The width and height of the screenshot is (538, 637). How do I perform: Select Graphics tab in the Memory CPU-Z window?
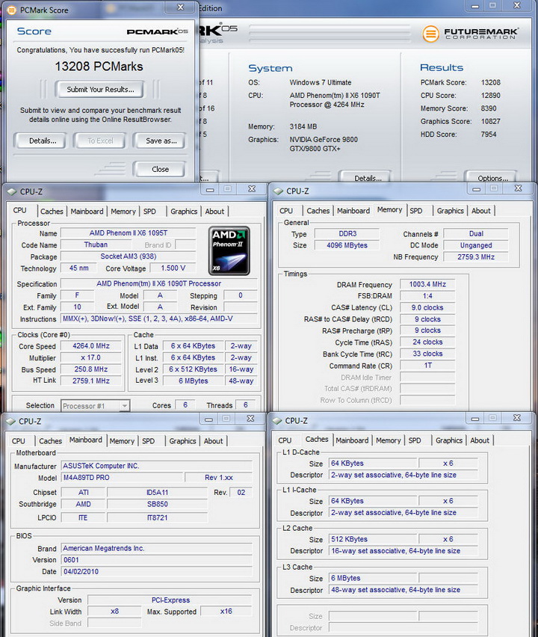coord(450,211)
